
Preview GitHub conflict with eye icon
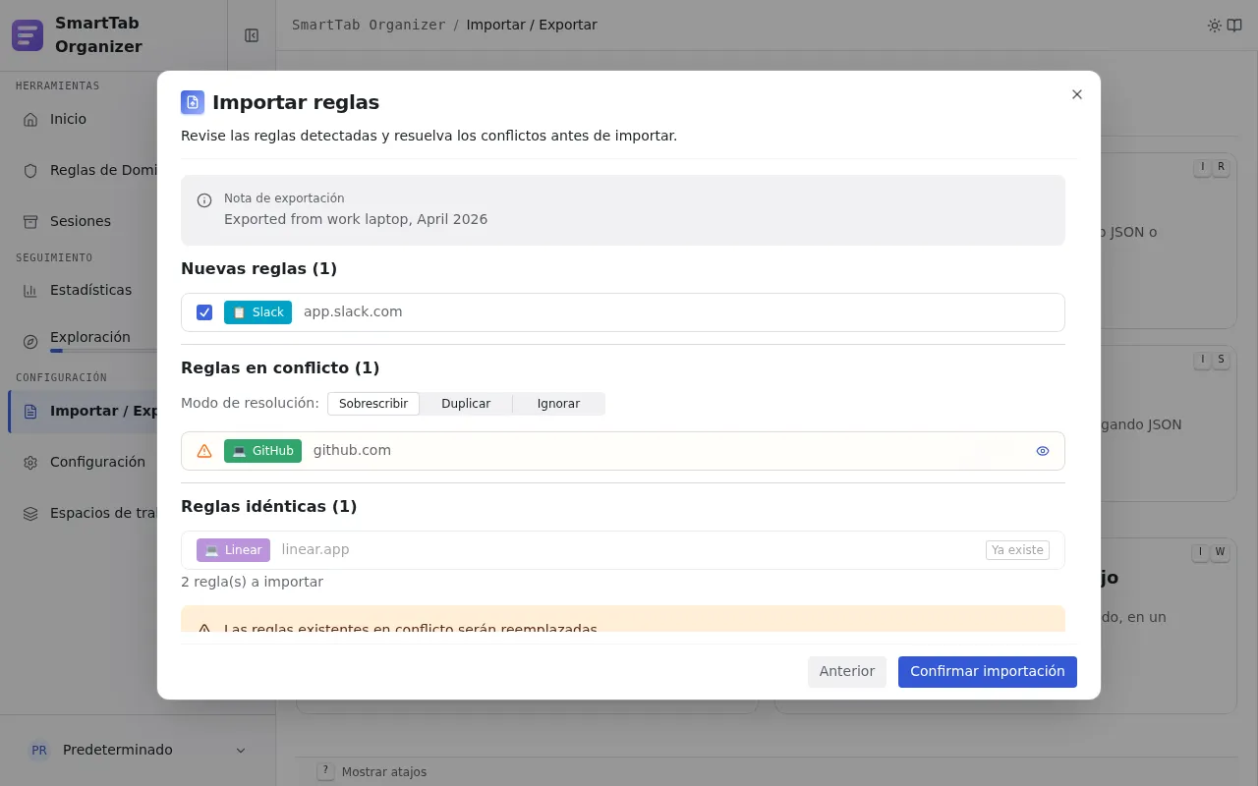[x=1043, y=451]
